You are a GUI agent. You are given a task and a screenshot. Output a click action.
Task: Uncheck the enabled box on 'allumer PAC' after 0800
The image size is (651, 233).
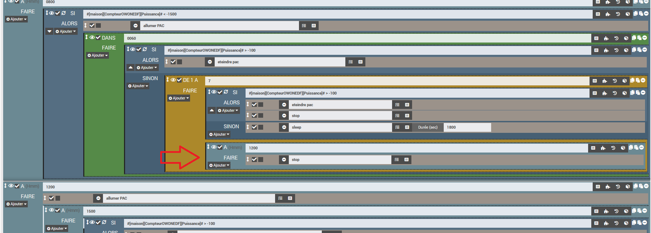coord(92,25)
